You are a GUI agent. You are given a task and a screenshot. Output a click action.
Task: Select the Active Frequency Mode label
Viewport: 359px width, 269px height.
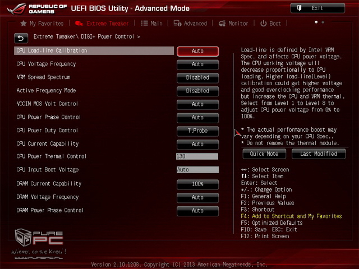coord(46,91)
